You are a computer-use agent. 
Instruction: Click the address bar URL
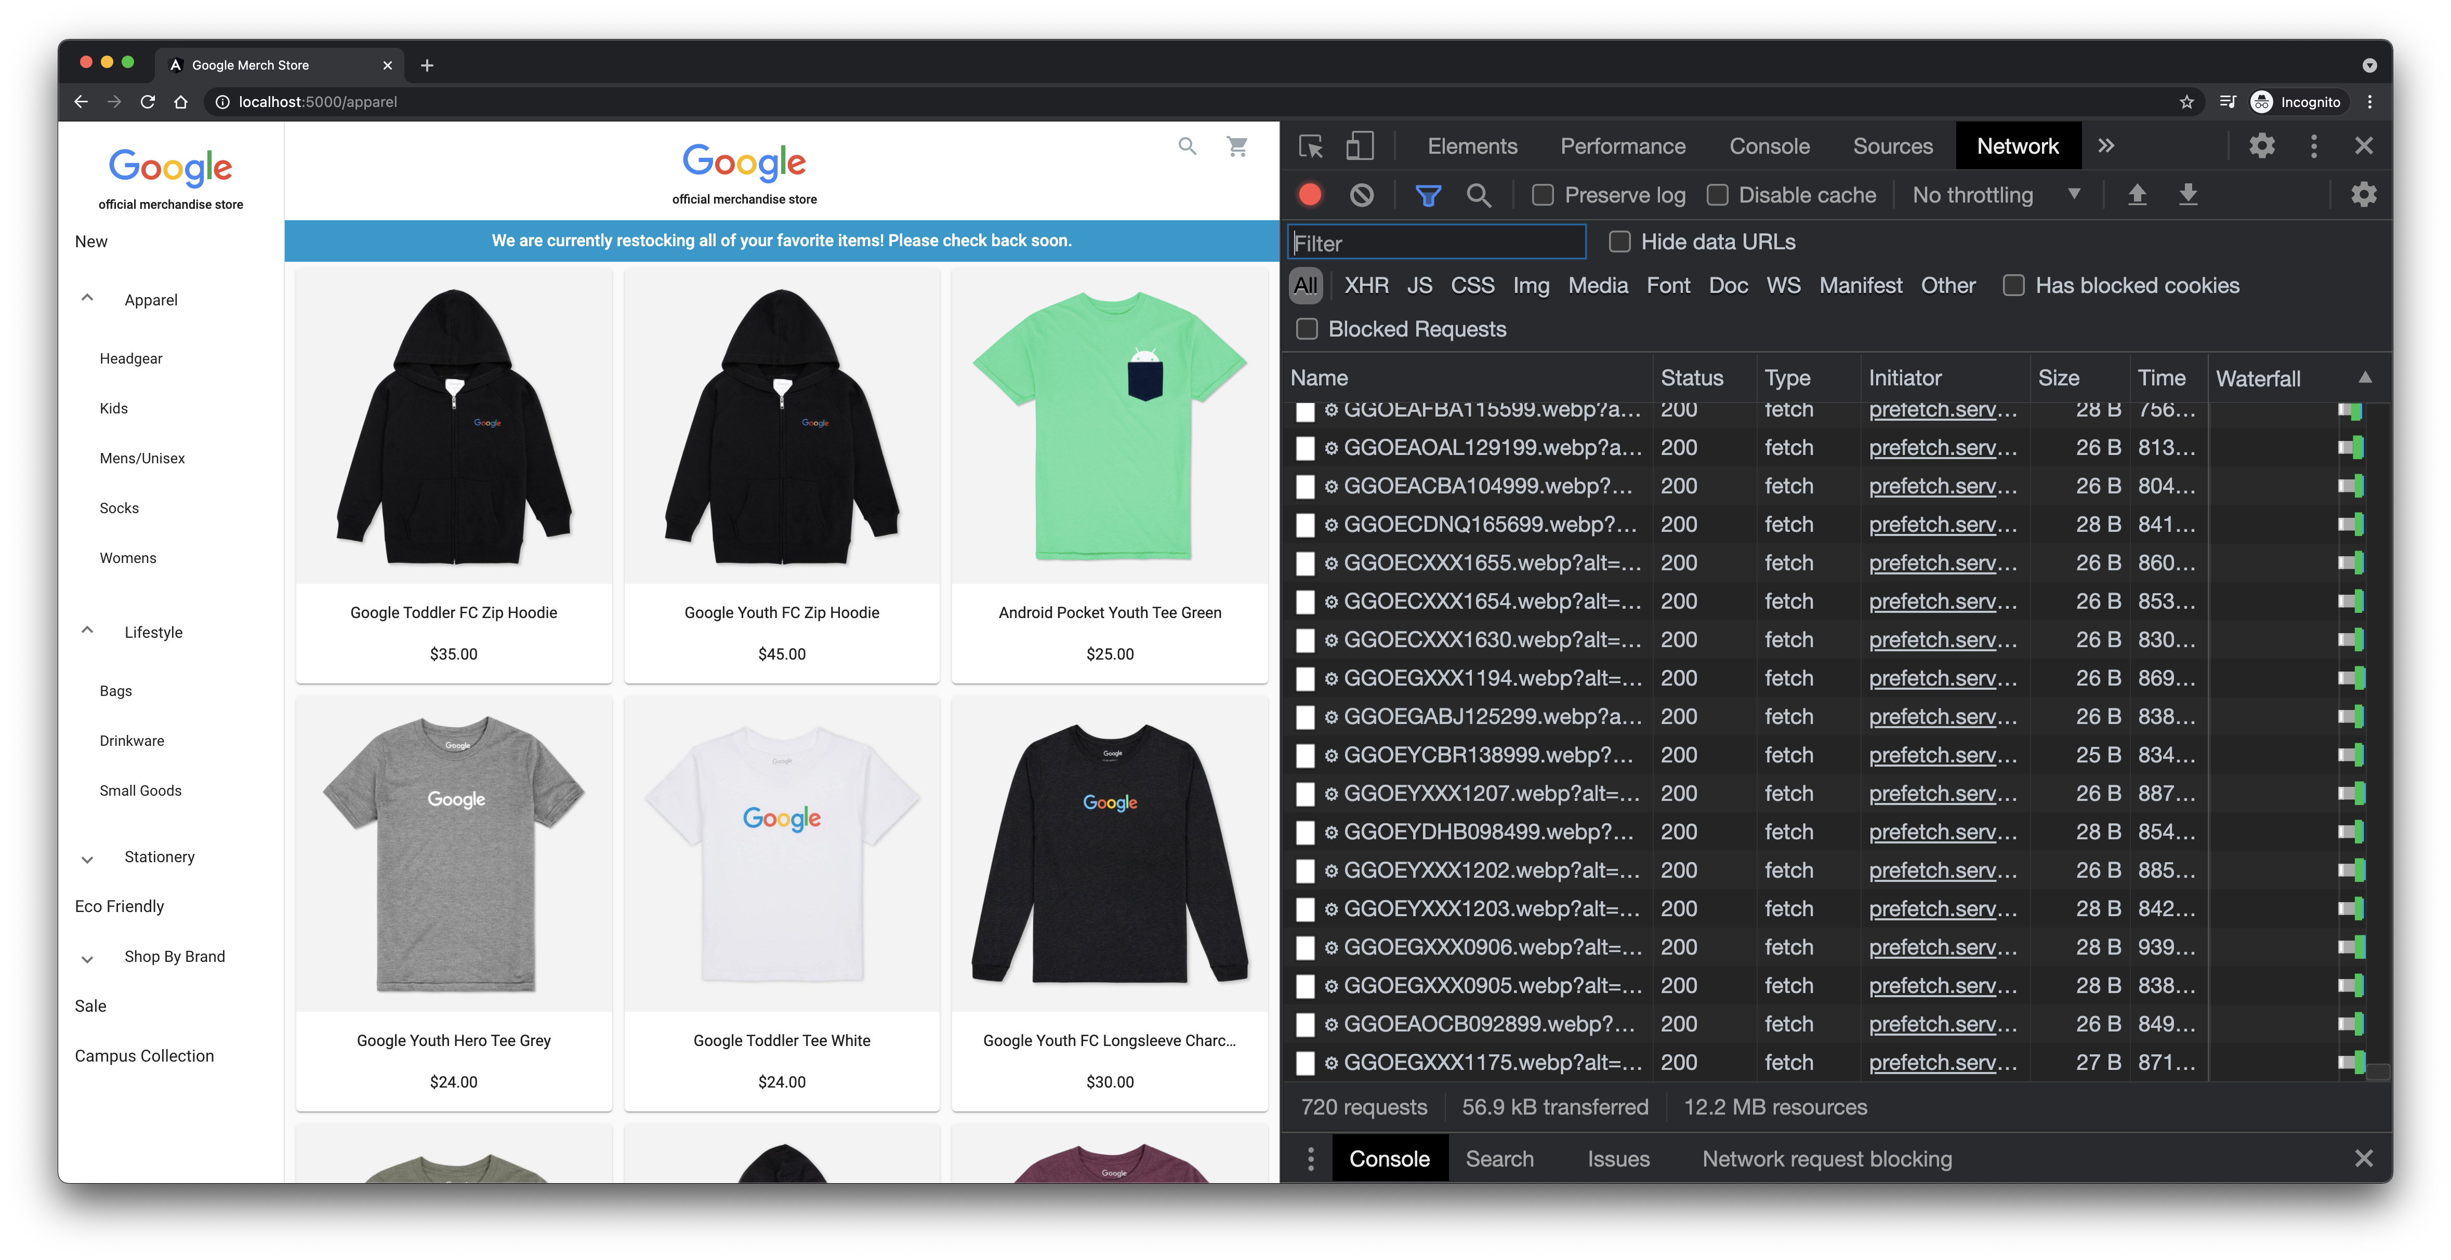(318, 102)
